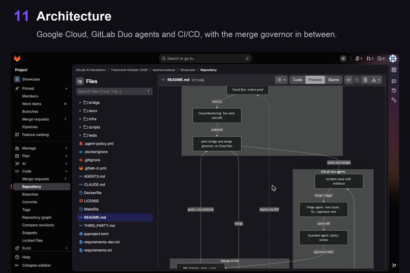
Task: Open pyproject.toml in the file tree
Action: pos(96,234)
